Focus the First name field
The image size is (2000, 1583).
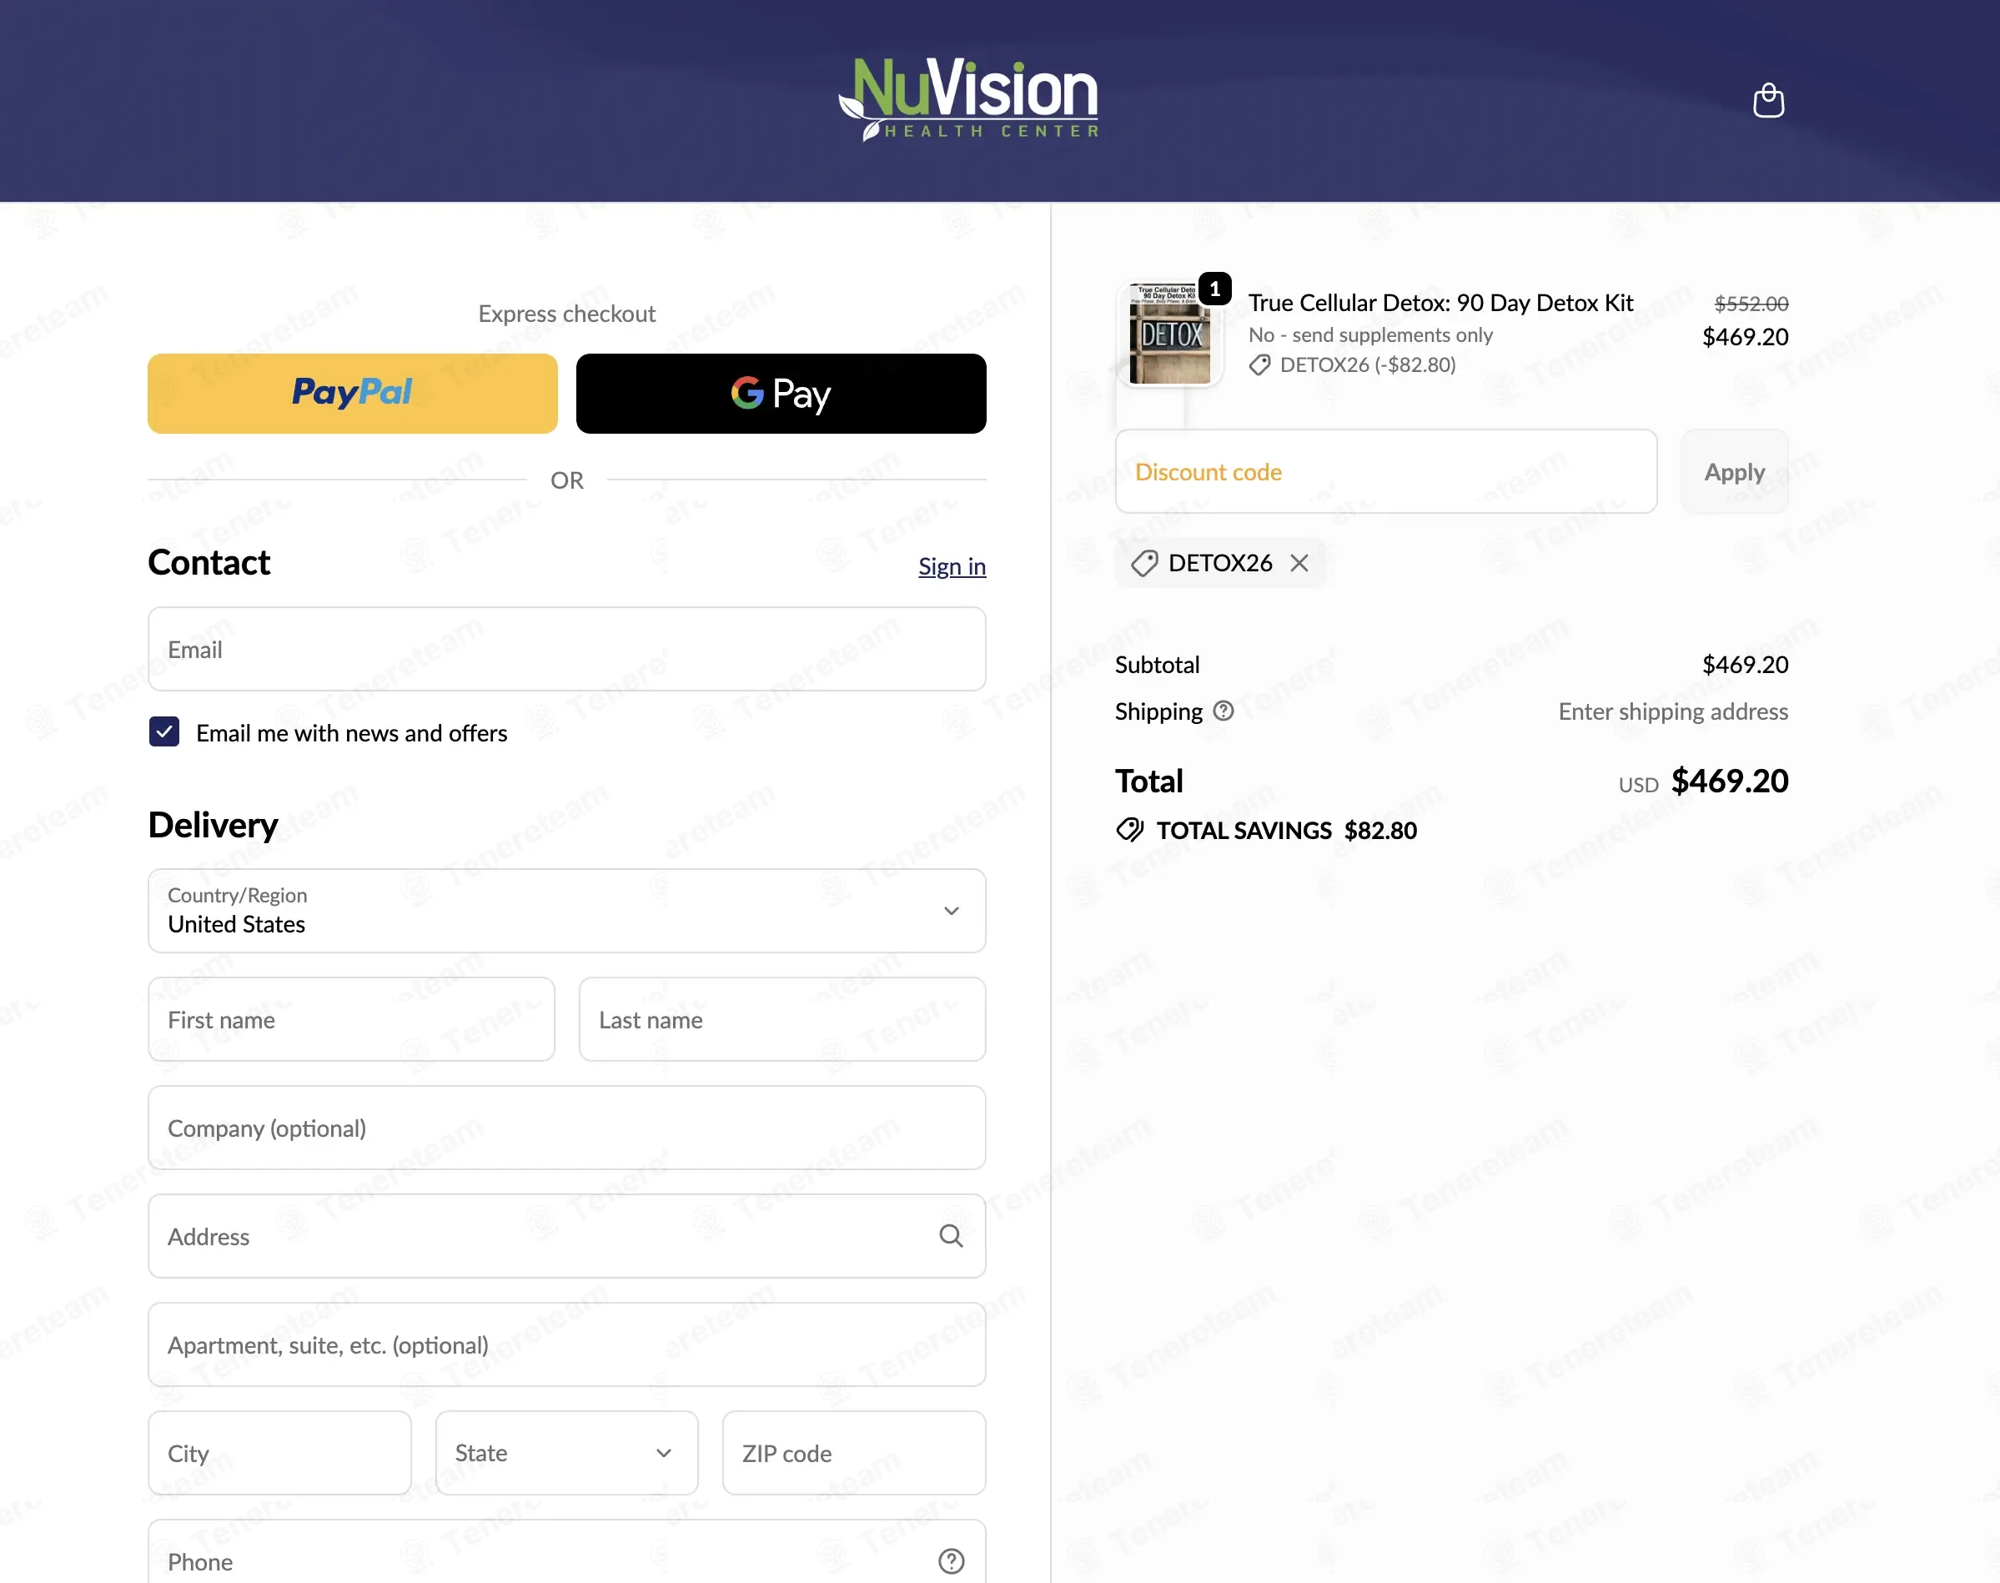pyautogui.click(x=351, y=1018)
